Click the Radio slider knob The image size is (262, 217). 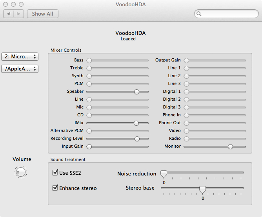[x=186, y=139]
